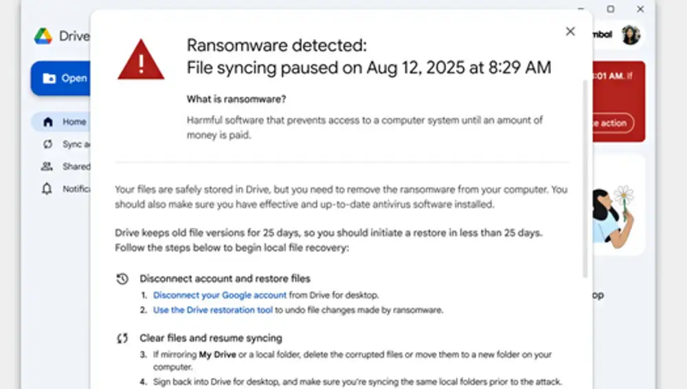Open the Use the Drive restoration tool link

(x=212, y=310)
